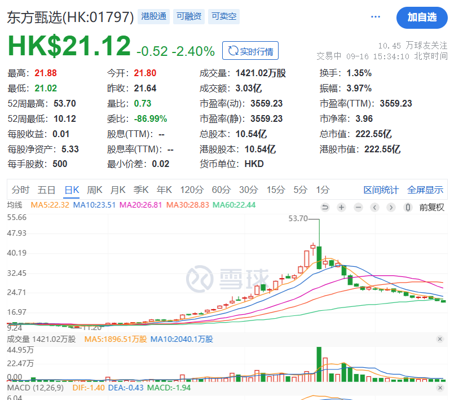The height and width of the screenshot is (400, 463).
Task: Switch to the 分时 chart tab
Action: [x=20, y=190]
